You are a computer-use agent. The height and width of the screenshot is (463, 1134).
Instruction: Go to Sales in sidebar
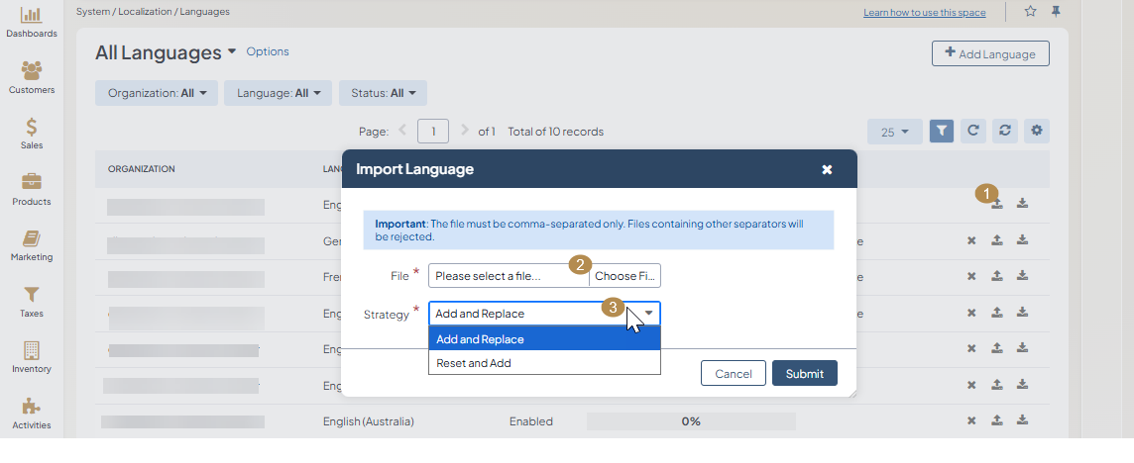click(31, 132)
